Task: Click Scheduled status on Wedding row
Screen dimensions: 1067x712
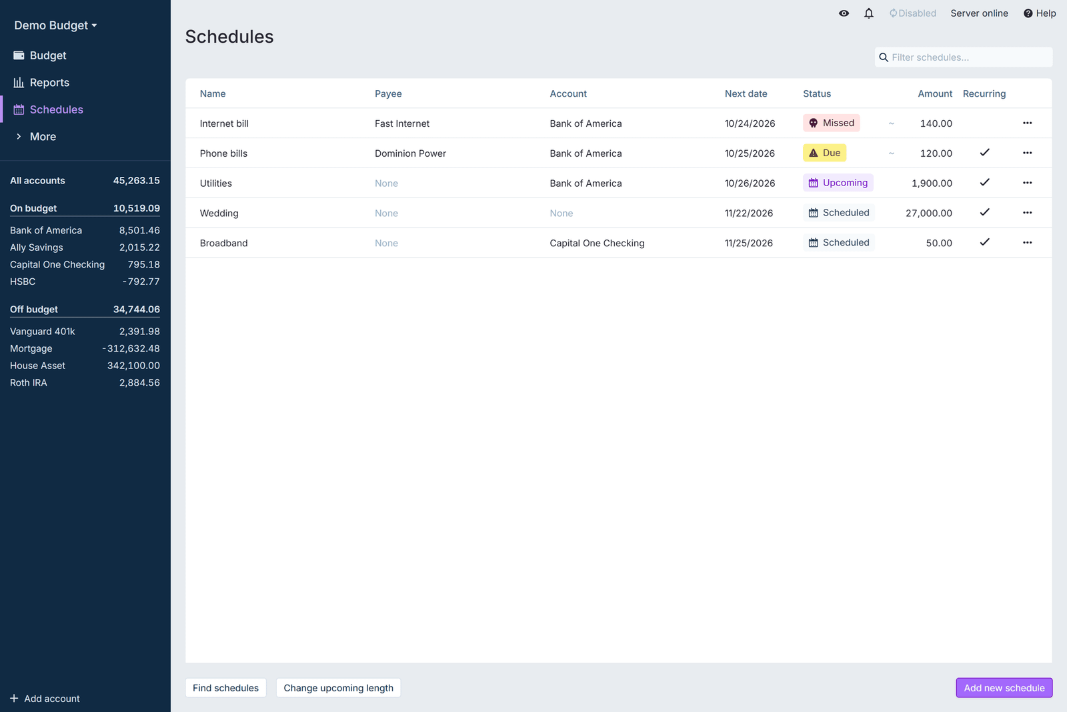Action: [x=838, y=213]
